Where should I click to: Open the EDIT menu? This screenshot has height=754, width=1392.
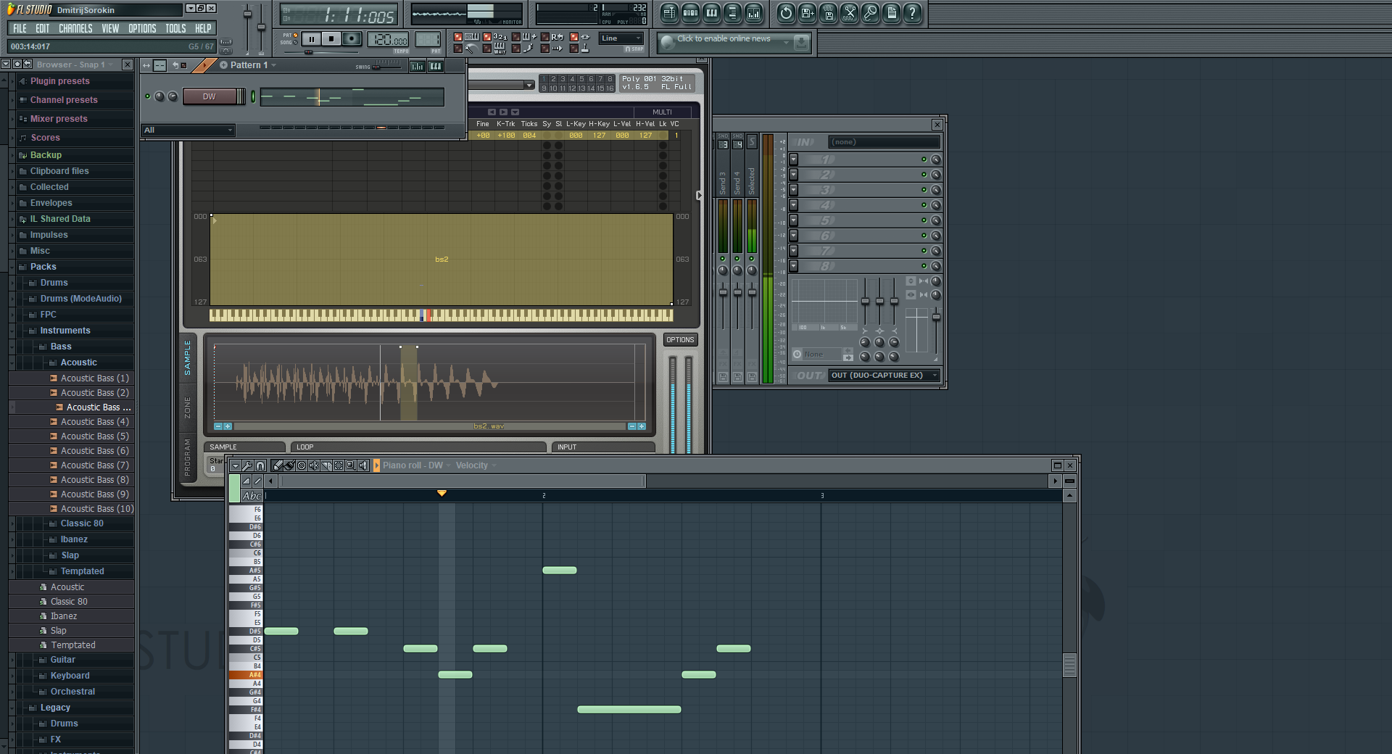(43, 28)
